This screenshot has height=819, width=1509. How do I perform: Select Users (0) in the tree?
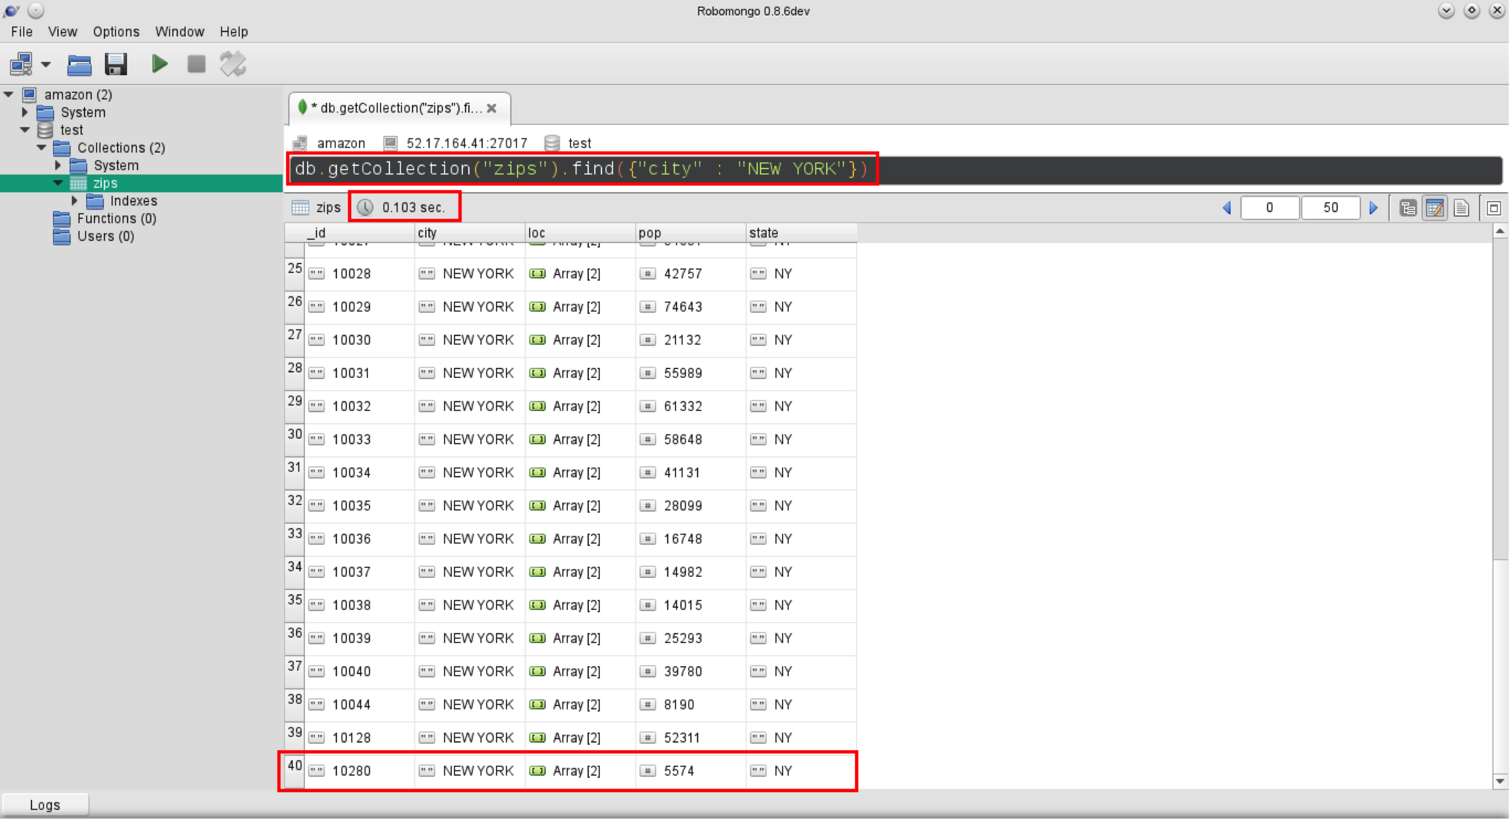point(106,236)
